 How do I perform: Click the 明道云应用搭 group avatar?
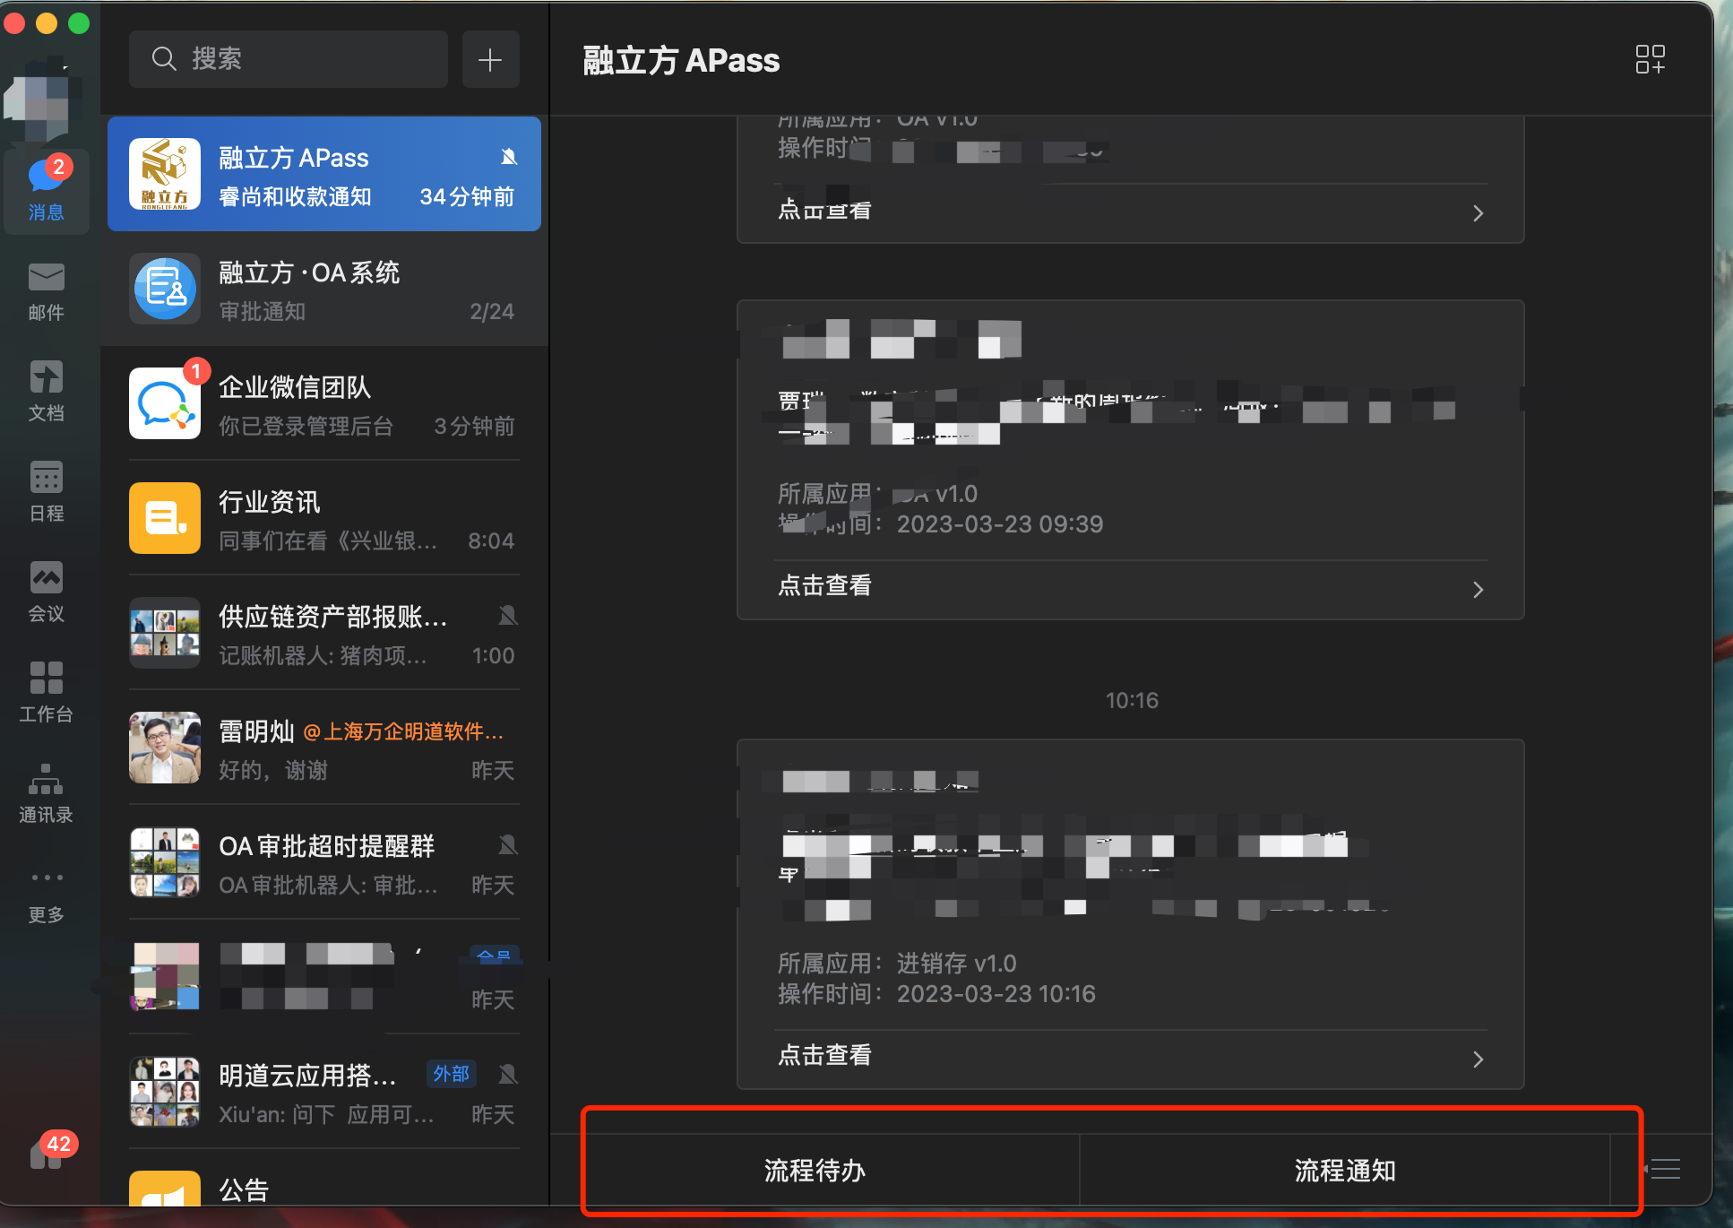[165, 1092]
